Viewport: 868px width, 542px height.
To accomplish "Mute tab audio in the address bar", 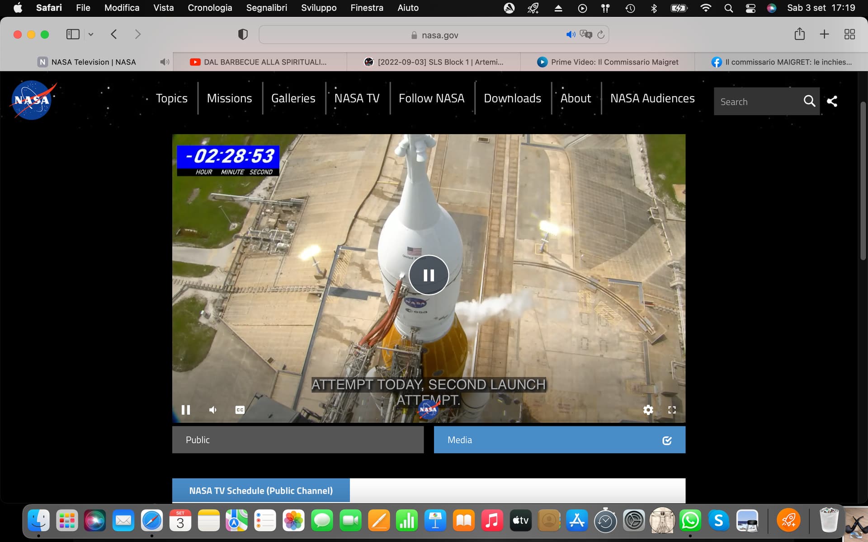I will [571, 35].
